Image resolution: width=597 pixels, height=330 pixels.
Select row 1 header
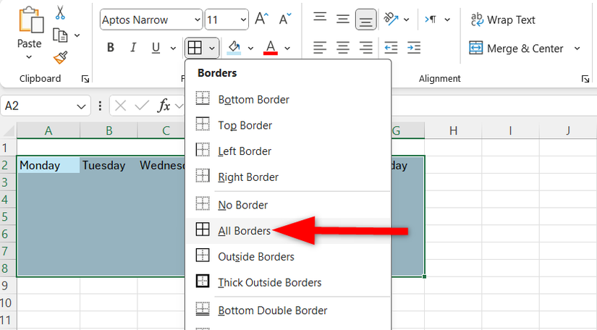click(8, 148)
